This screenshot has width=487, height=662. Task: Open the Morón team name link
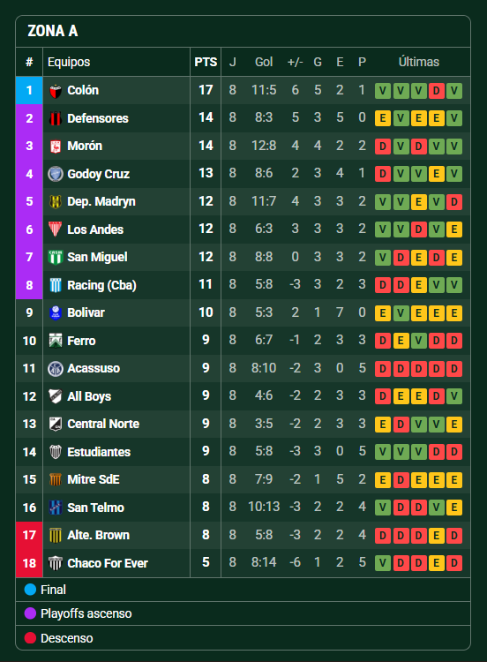coord(85,146)
